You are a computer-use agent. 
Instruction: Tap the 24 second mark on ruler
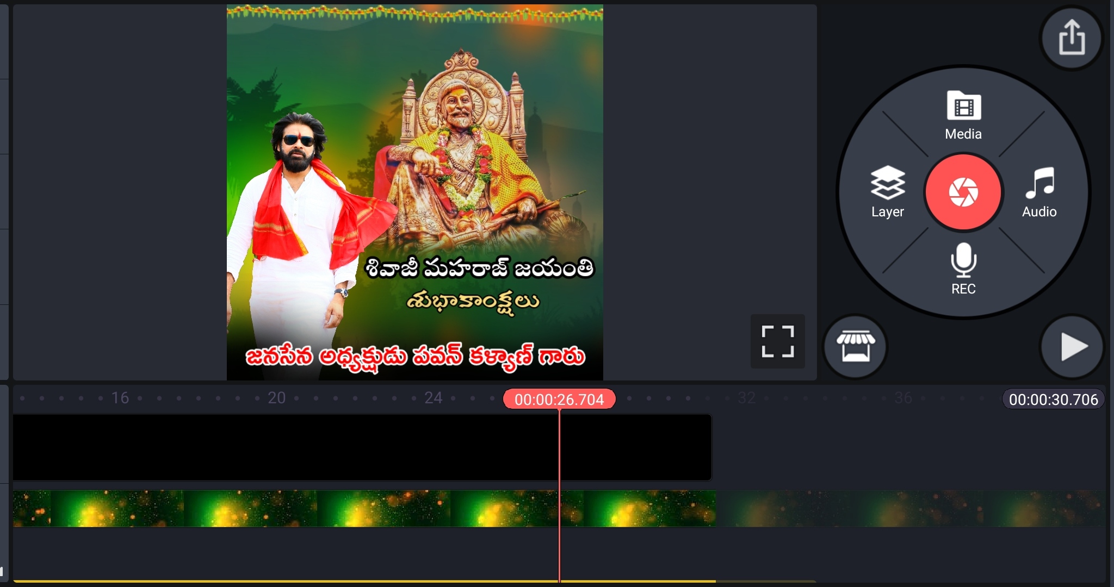[433, 398]
